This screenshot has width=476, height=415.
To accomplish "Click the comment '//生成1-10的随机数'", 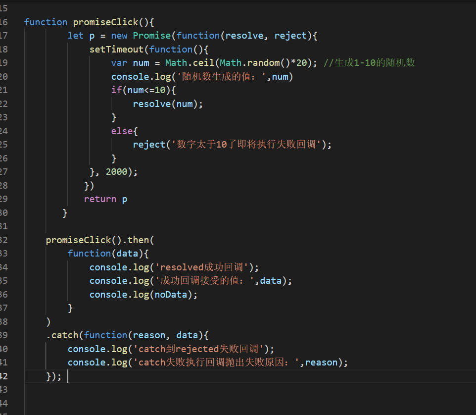I will pyautogui.click(x=369, y=63).
